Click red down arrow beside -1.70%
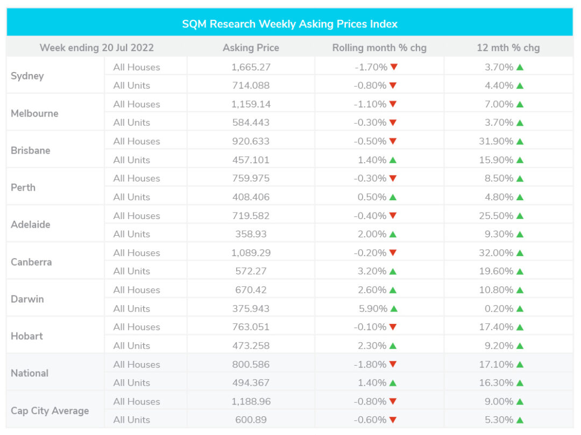Viewport: 581px width, 435px height. (x=393, y=67)
